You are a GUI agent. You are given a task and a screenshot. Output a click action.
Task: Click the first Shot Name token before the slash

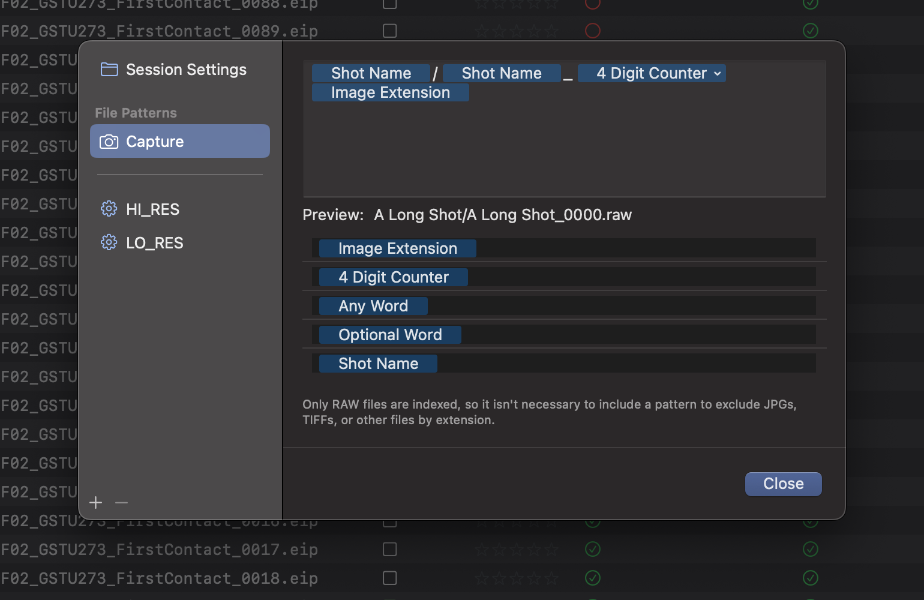tap(371, 73)
